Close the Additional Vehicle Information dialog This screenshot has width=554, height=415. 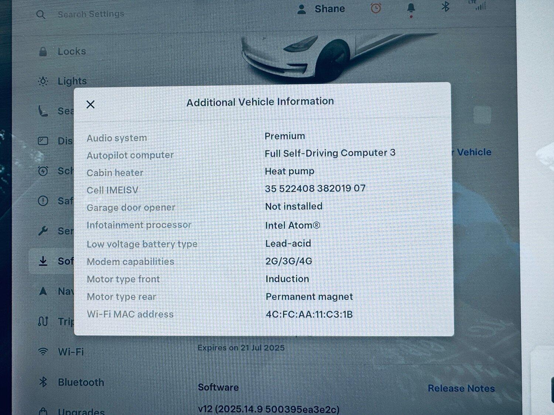pyautogui.click(x=90, y=104)
